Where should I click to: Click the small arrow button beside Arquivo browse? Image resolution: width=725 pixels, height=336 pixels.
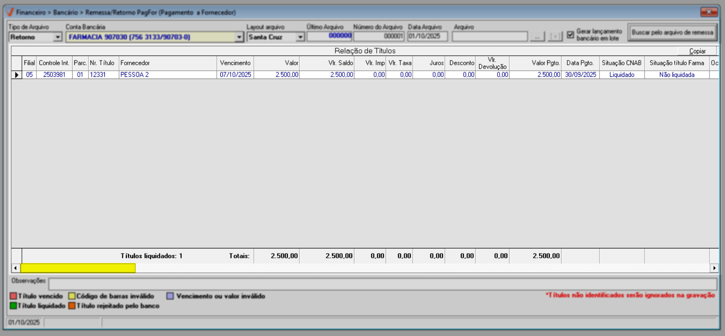pyautogui.click(x=555, y=37)
